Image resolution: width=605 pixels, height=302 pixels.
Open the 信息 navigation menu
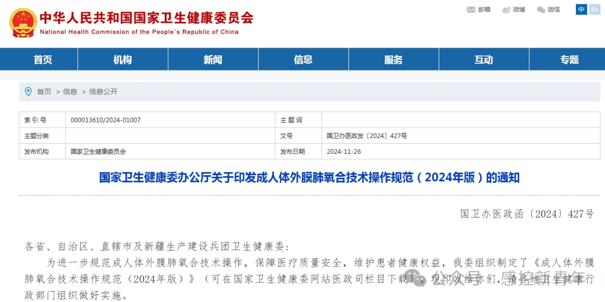303,60
